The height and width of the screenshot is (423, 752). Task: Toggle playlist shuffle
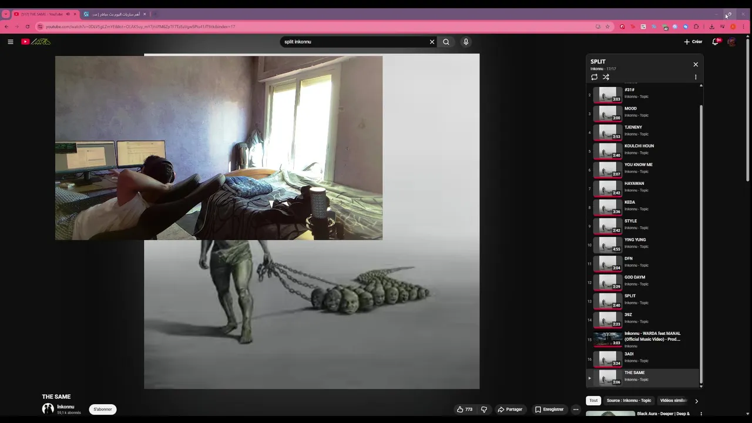(x=606, y=77)
